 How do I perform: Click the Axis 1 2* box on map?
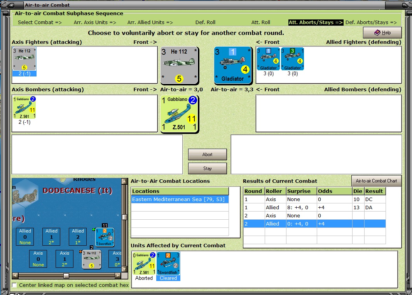(65, 259)
